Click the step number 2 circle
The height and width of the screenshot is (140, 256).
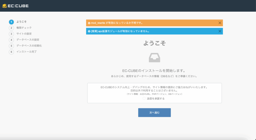click(x=11, y=28)
